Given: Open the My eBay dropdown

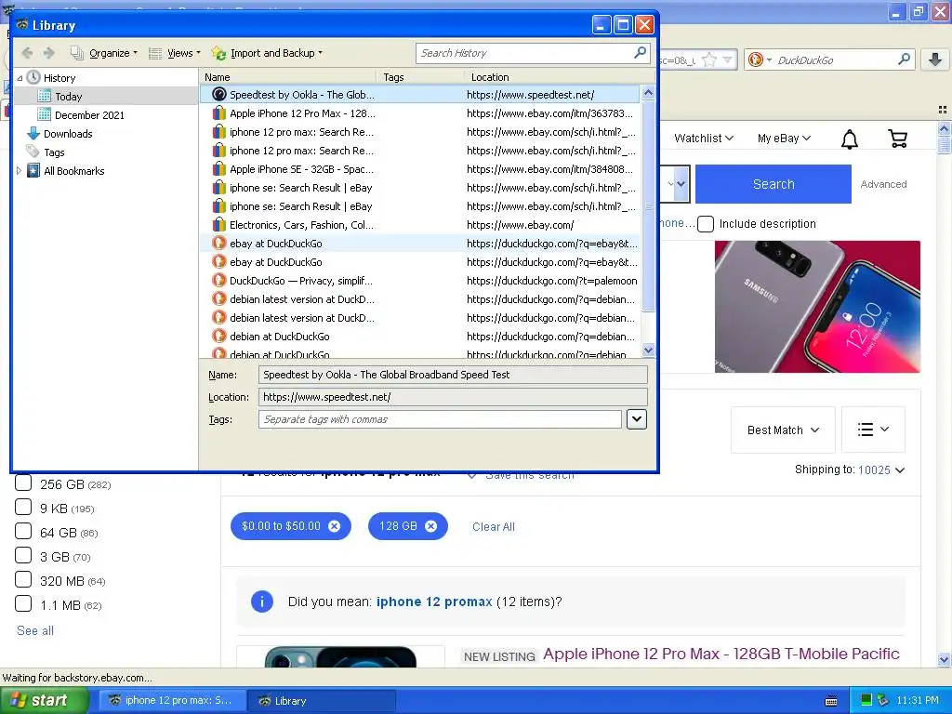Looking at the screenshot, I should click(784, 139).
